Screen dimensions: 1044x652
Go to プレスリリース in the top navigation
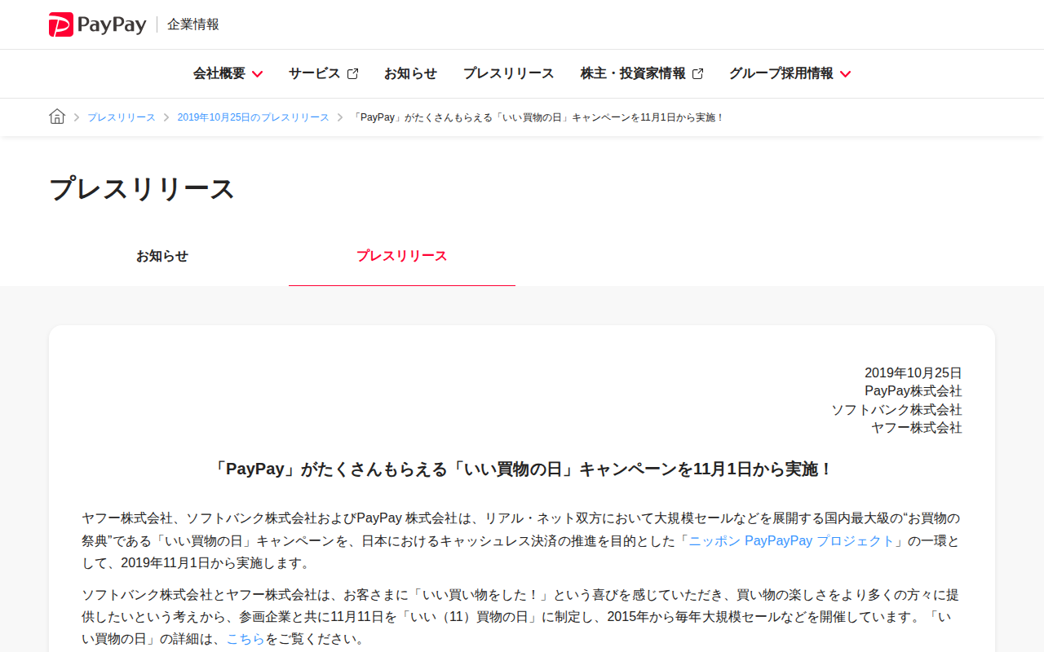(509, 73)
